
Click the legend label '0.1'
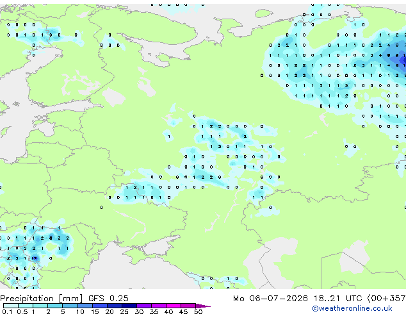[7, 311]
